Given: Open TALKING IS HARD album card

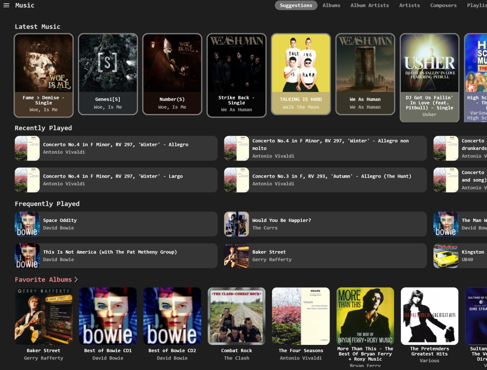Looking at the screenshot, I should tap(301, 63).
